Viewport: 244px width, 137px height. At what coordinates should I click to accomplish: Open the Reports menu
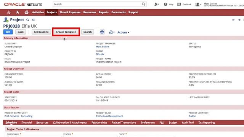point(103,12)
